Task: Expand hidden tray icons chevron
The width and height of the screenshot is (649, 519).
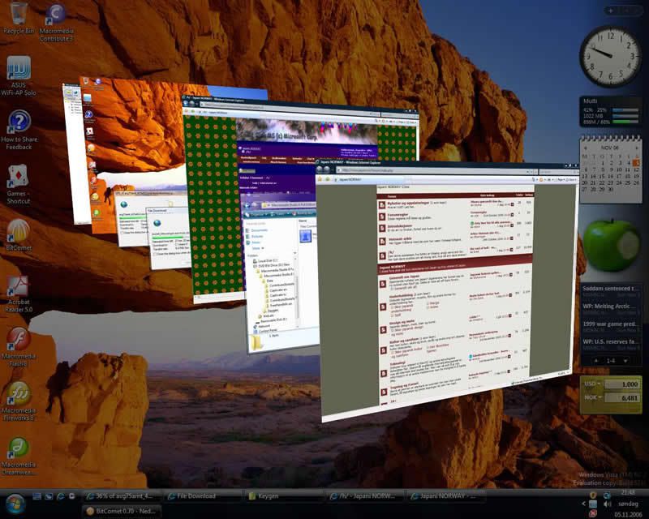Action: tap(583, 504)
